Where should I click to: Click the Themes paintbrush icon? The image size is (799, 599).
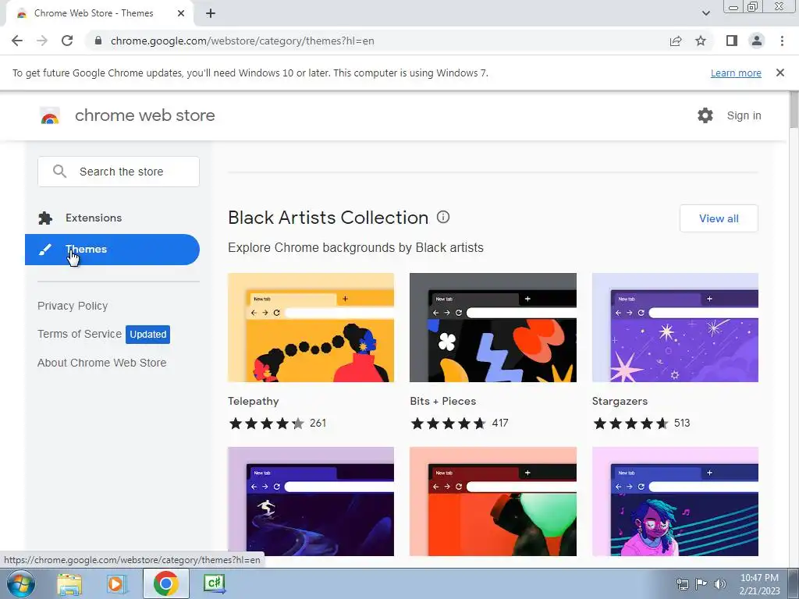click(x=44, y=250)
